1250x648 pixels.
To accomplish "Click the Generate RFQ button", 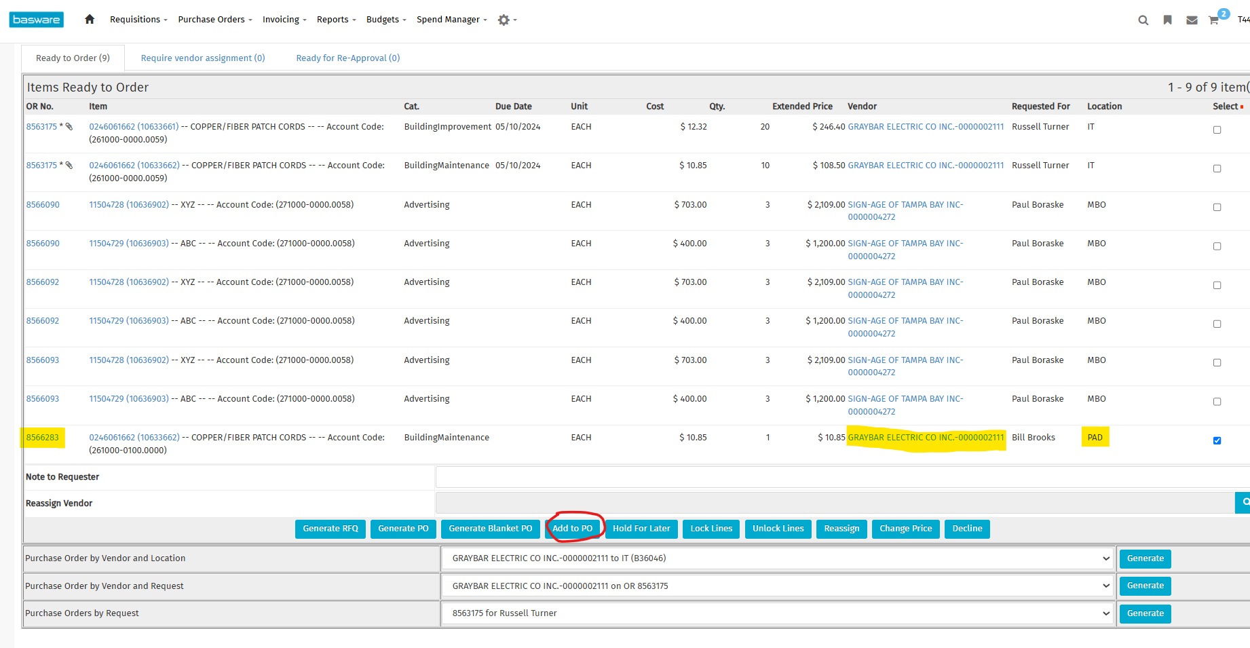I will coord(330,529).
